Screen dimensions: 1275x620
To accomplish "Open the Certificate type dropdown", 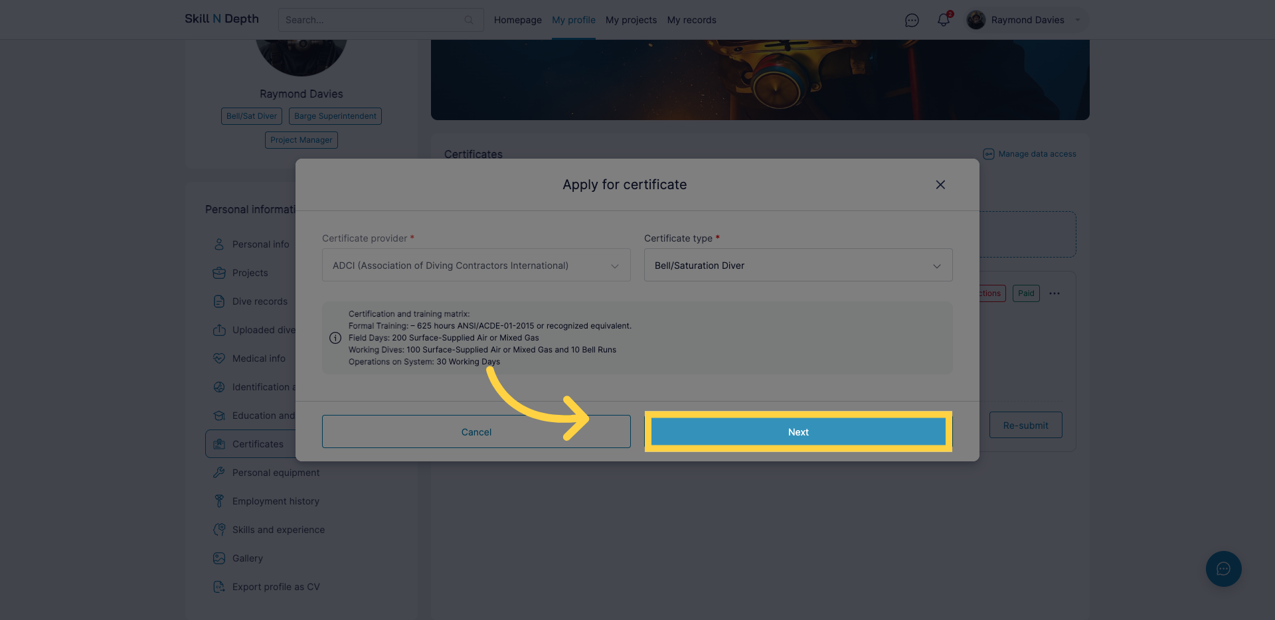I will 798,266.
